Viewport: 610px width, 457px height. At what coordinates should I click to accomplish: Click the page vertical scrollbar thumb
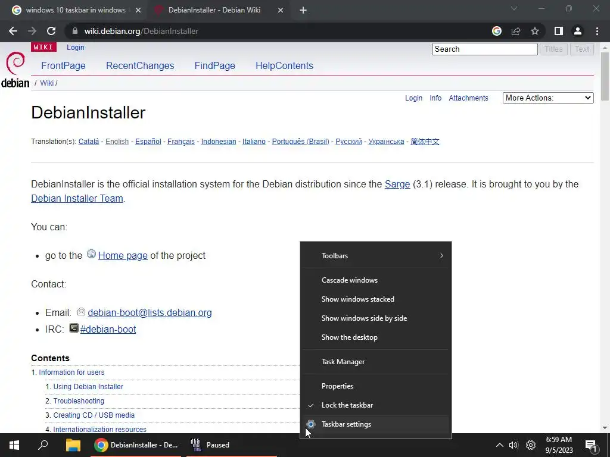click(605, 76)
